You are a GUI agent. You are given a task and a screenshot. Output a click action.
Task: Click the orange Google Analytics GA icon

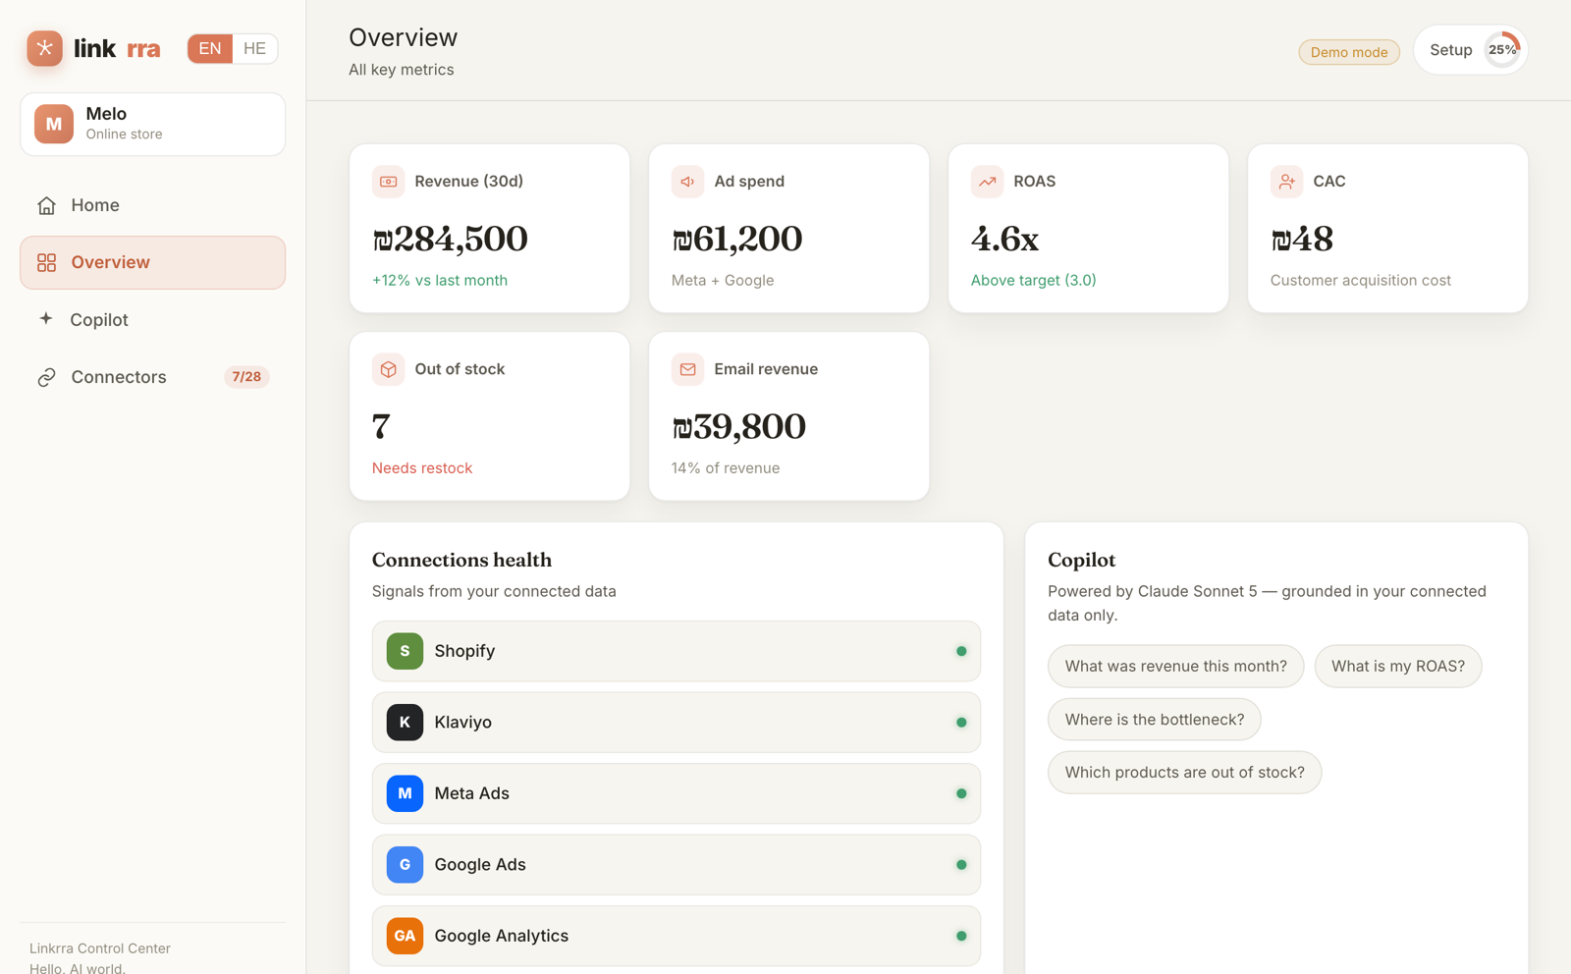tap(405, 936)
